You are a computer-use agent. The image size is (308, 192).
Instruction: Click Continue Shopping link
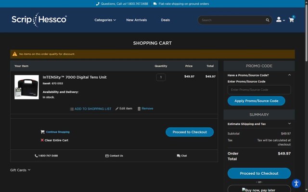coord(58,132)
